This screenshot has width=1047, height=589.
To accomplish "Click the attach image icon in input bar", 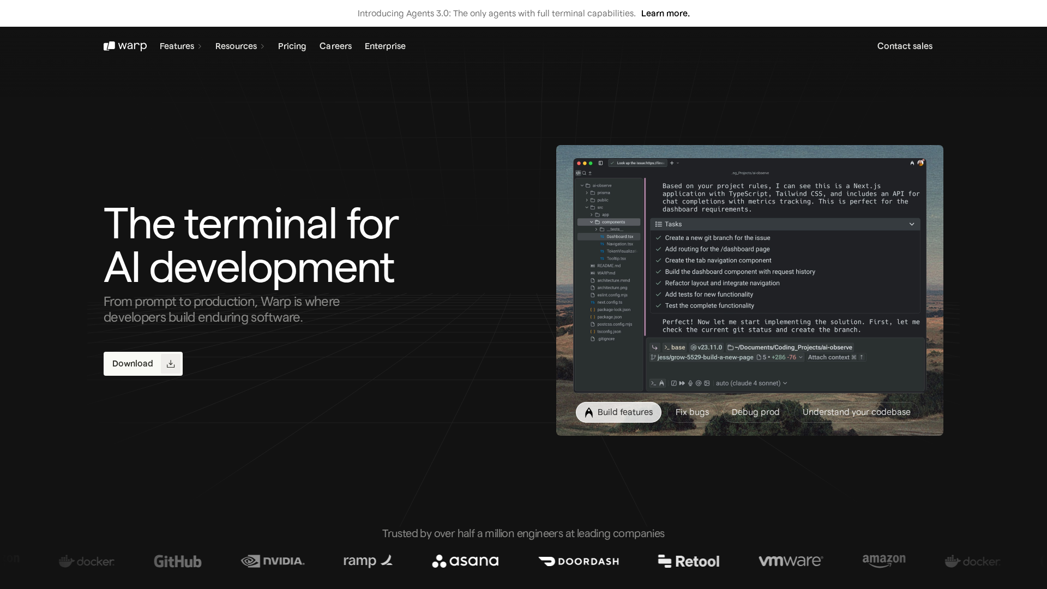I will [x=707, y=383].
